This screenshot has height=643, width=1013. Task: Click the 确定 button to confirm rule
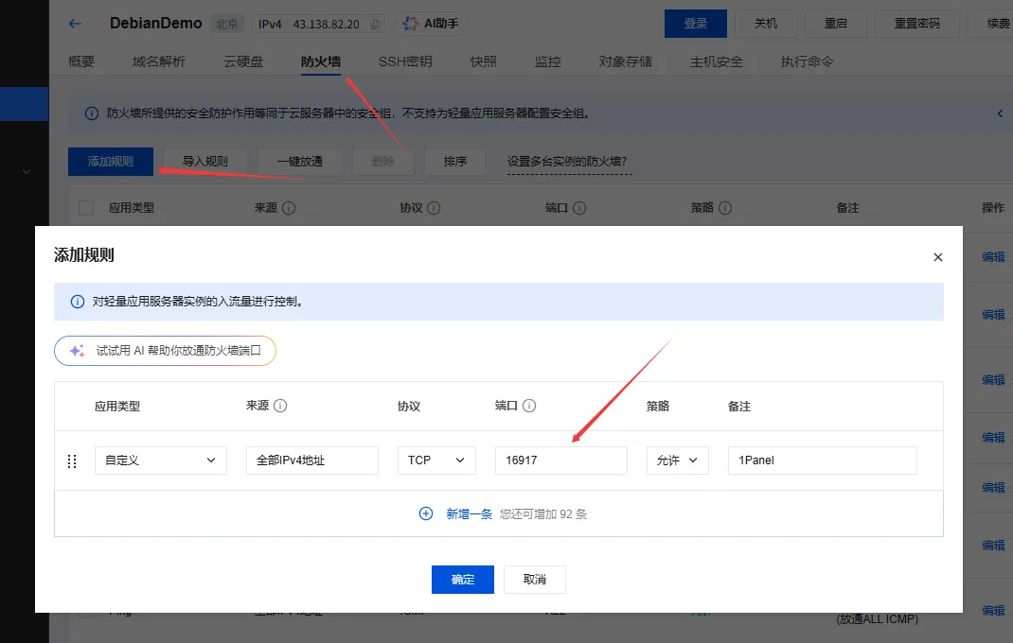coord(462,580)
